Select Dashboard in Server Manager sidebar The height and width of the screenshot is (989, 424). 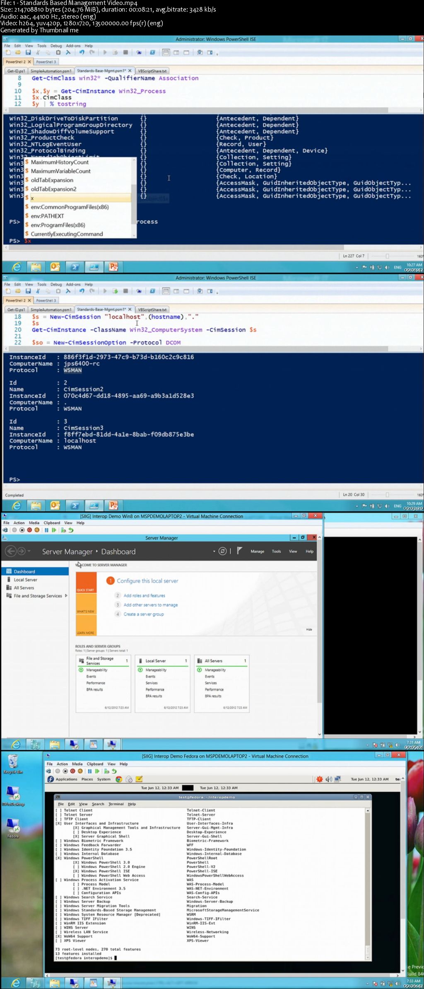pyautogui.click(x=35, y=571)
